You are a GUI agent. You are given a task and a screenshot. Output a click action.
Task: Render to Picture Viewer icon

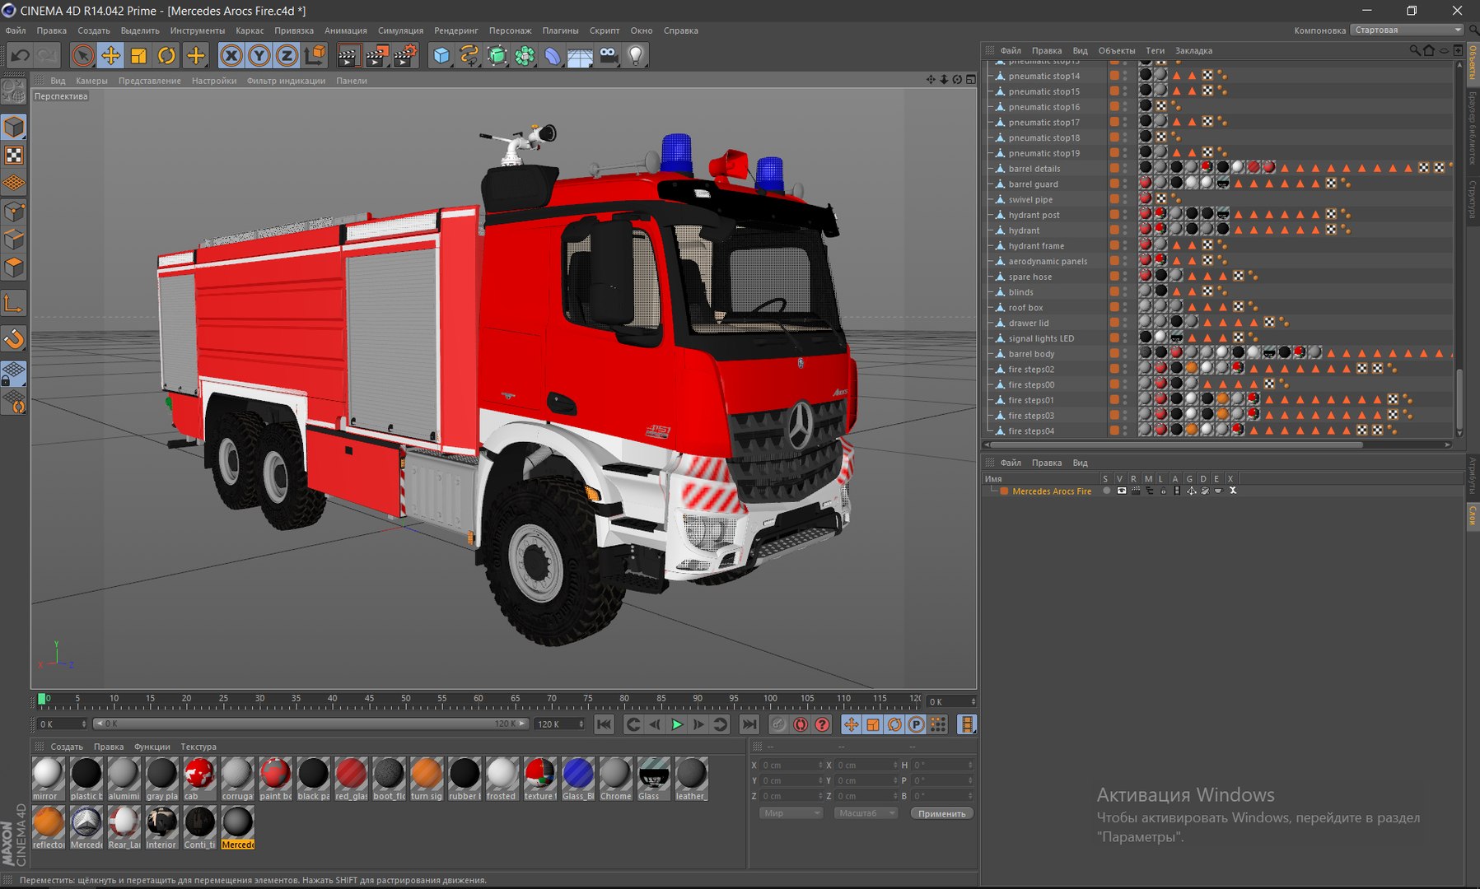coord(376,55)
